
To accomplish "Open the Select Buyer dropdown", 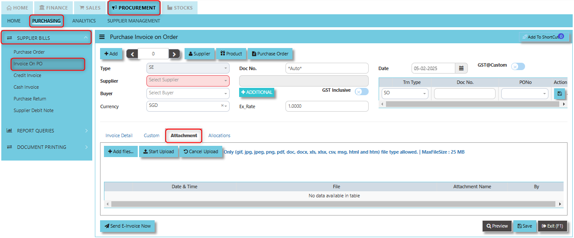I will click(188, 93).
